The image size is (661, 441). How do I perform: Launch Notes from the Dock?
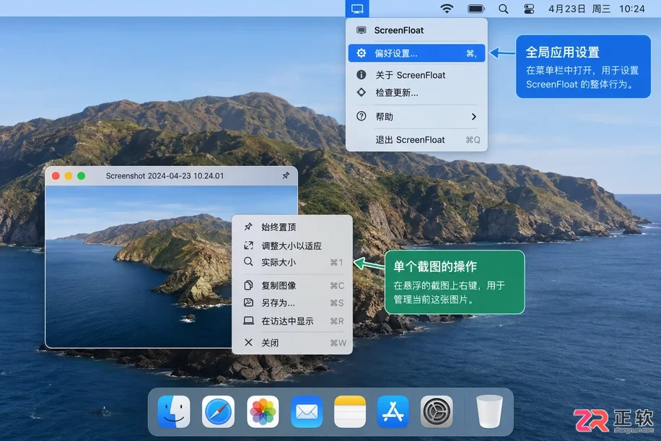pos(350,411)
